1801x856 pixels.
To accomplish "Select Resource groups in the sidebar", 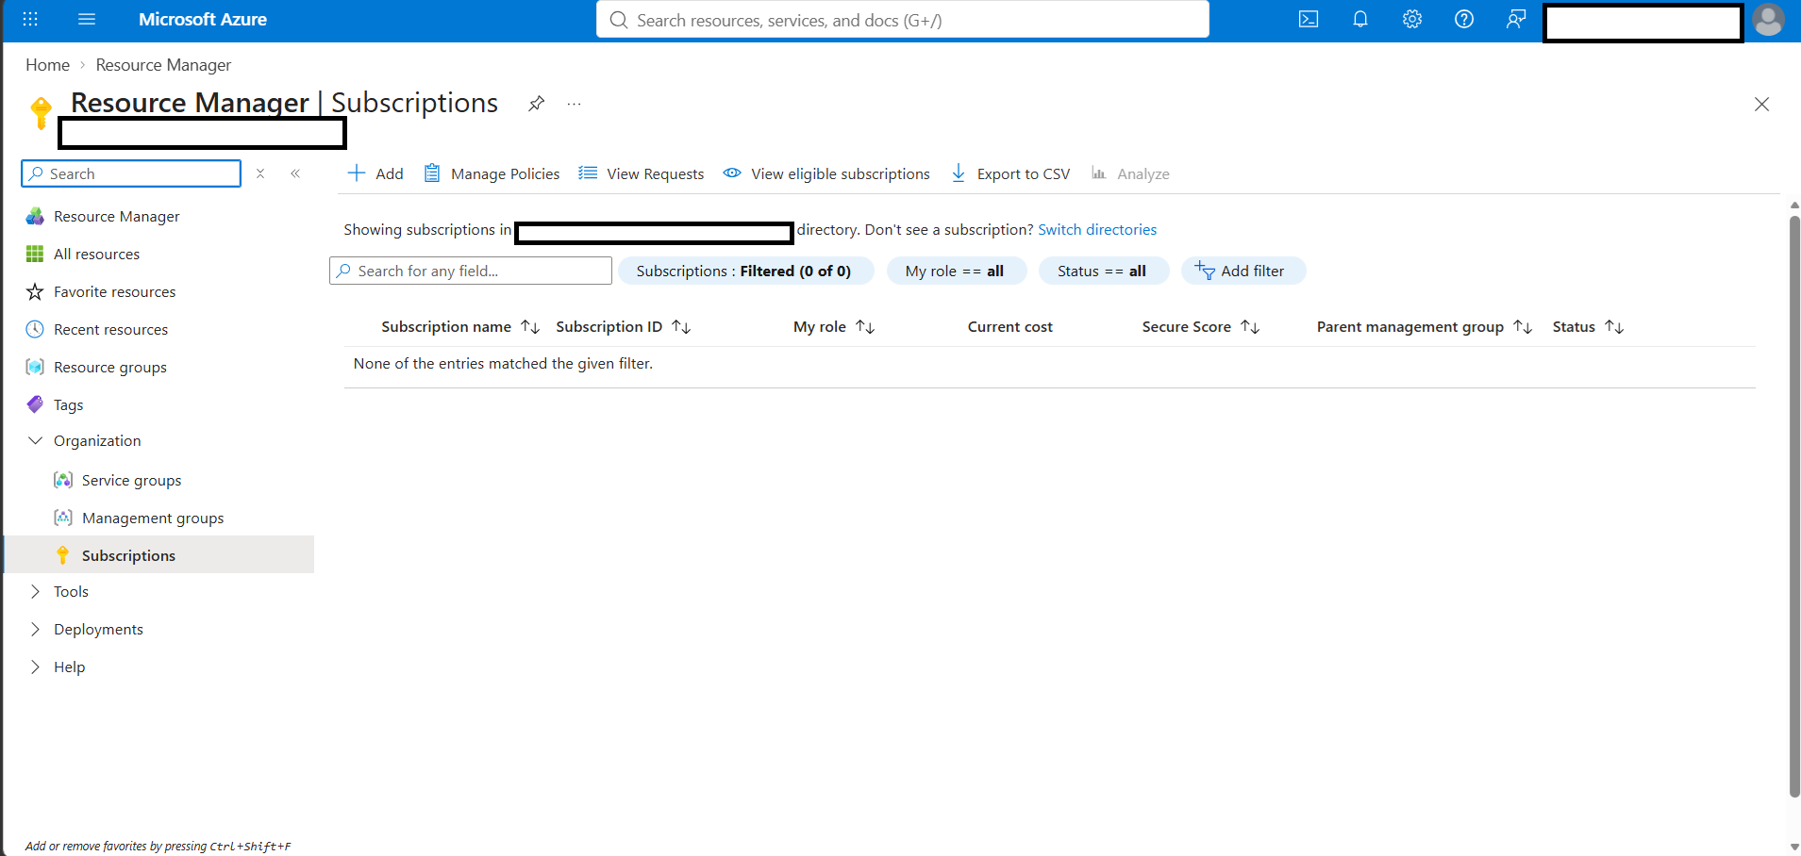I will pyautogui.click(x=110, y=368).
